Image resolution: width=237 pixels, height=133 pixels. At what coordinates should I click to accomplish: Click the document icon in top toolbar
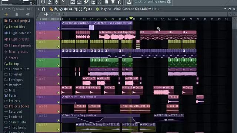point(106,2)
